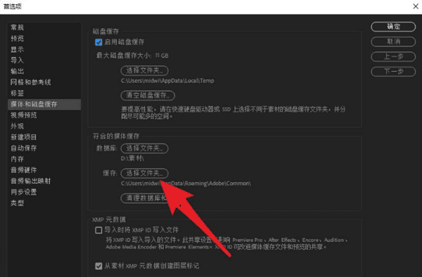Viewport: 422px width, 277px height.
Task: Choose folder for the 数据库 location
Action: click(144, 148)
